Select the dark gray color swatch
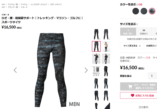157x109 pixels. 144,11
